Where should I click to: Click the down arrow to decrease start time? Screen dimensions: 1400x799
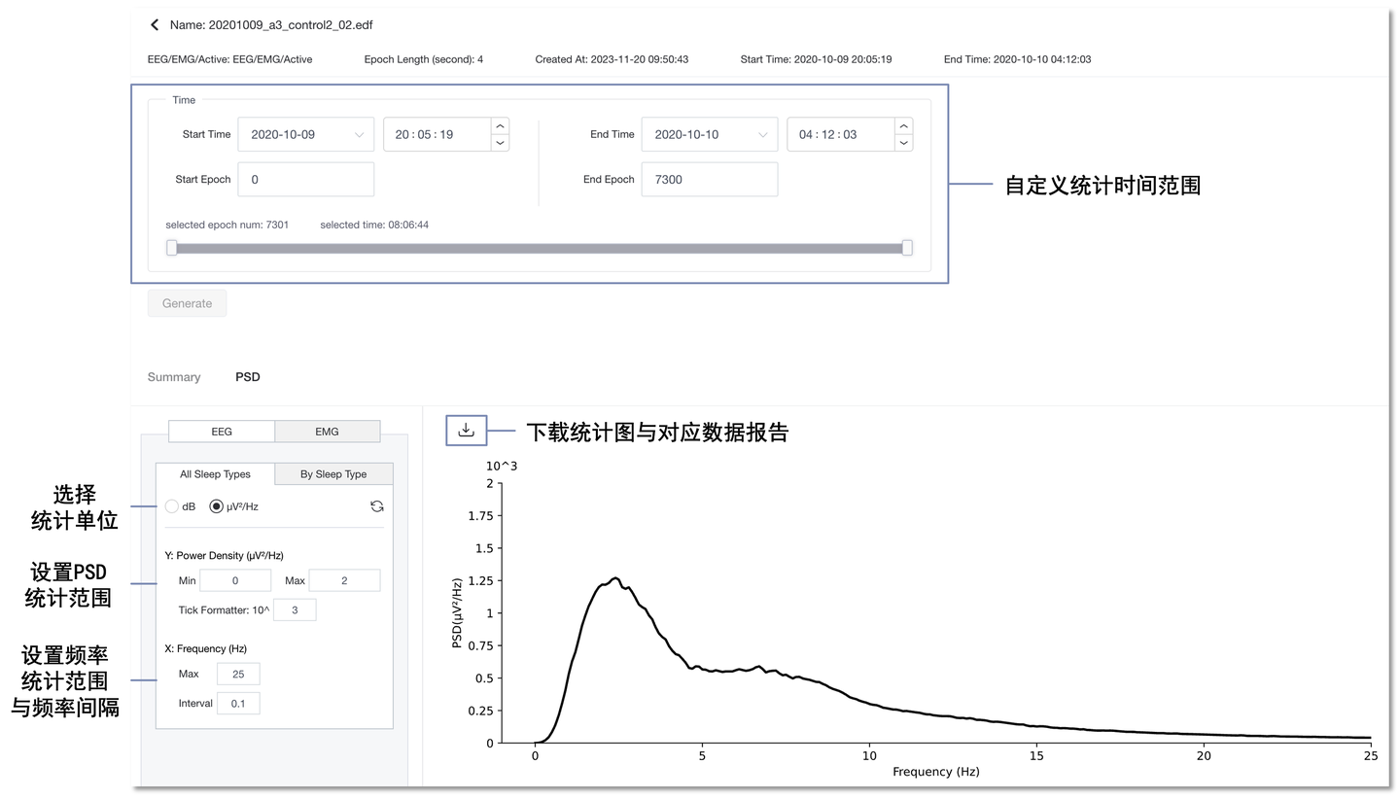coord(499,142)
